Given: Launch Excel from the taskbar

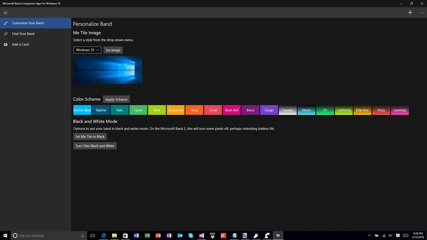Looking at the screenshot, I should click(x=147, y=235).
